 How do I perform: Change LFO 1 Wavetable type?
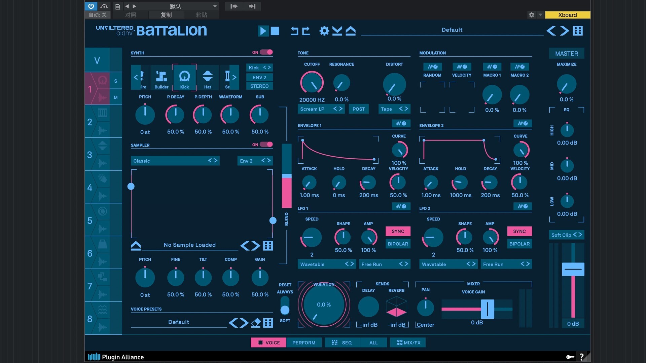coord(327,264)
